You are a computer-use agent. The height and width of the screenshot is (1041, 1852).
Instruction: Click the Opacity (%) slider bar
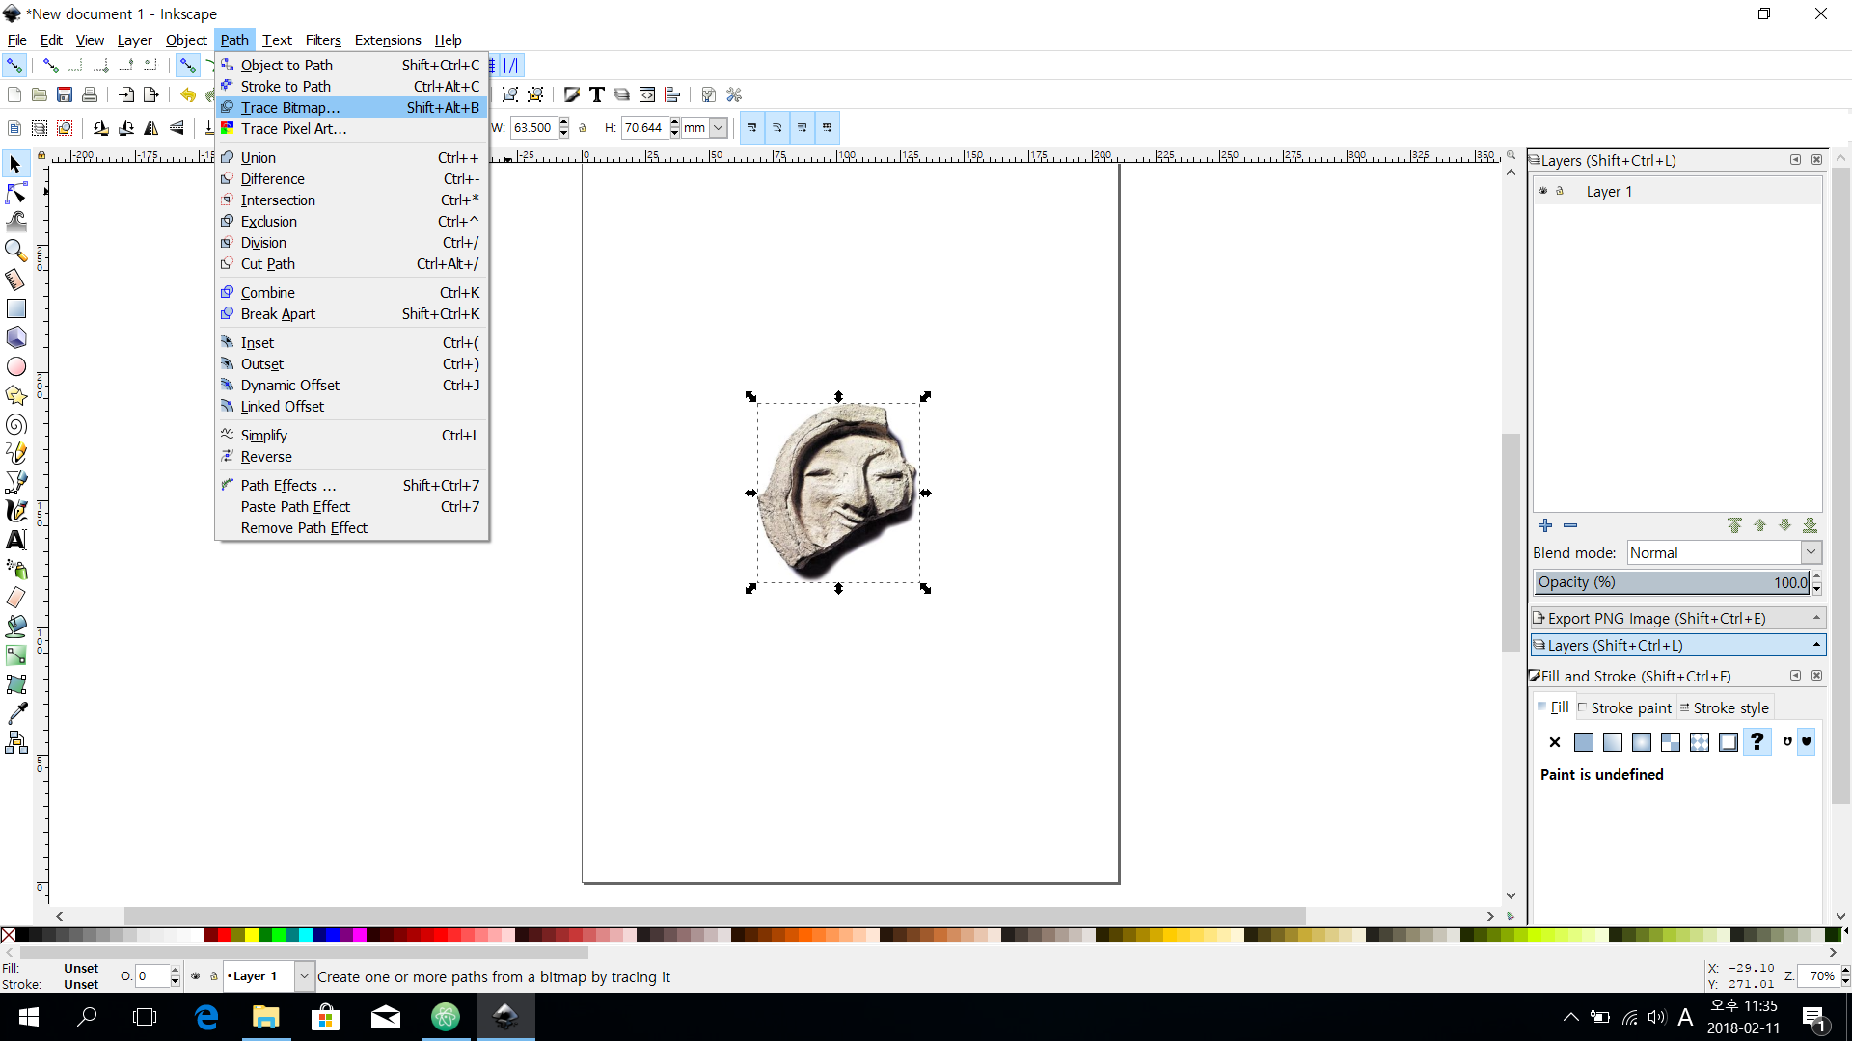[1673, 582]
